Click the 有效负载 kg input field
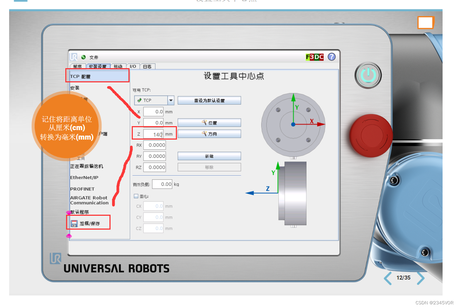 tap(162, 184)
